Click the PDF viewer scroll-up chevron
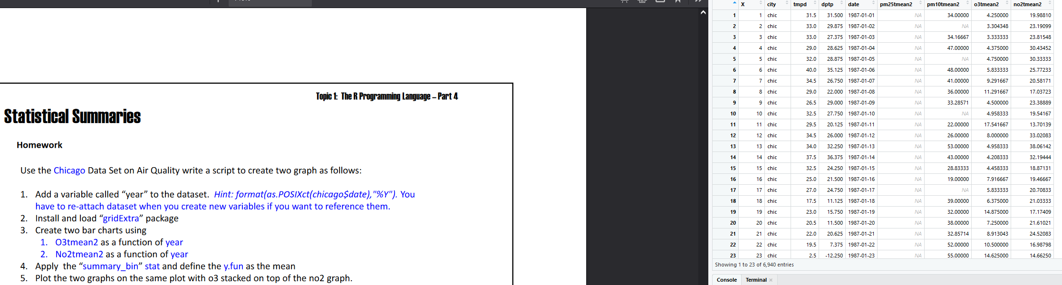The width and height of the screenshot is (1062, 285). (x=703, y=13)
